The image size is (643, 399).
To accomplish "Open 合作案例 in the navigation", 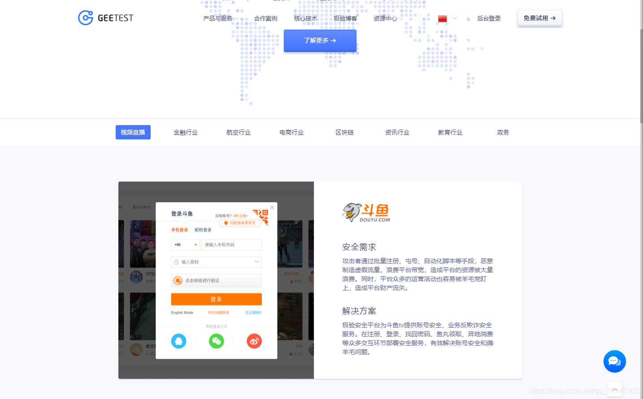I will [265, 18].
